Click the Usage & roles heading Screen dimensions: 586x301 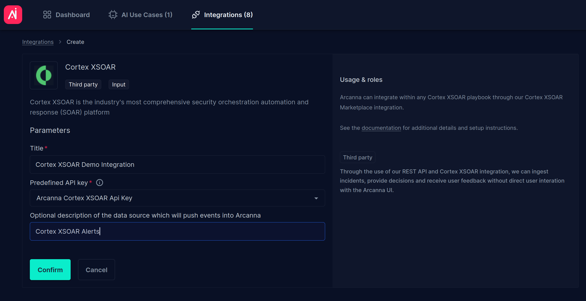[361, 80]
